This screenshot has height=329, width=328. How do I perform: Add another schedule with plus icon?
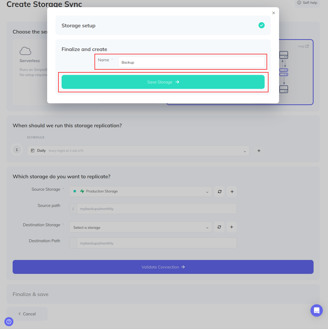point(259,151)
